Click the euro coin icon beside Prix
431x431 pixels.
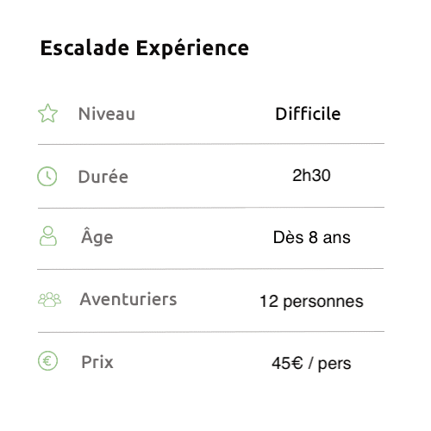coord(47,361)
